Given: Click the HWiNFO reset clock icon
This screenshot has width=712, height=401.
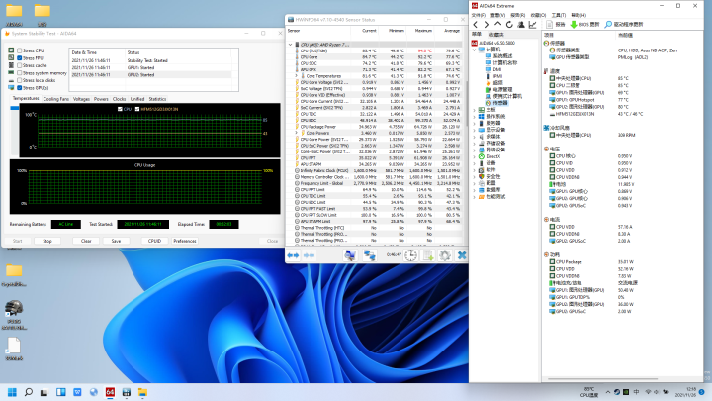Looking at the screenshot, I should tap(413, 255).
